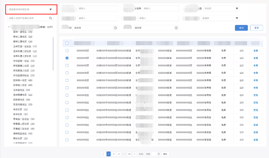This screenshot has height=158, width=269.
Task: Select 苹果园三区社区 (45)
Action: pyautogui.click(x=24, y=129)
